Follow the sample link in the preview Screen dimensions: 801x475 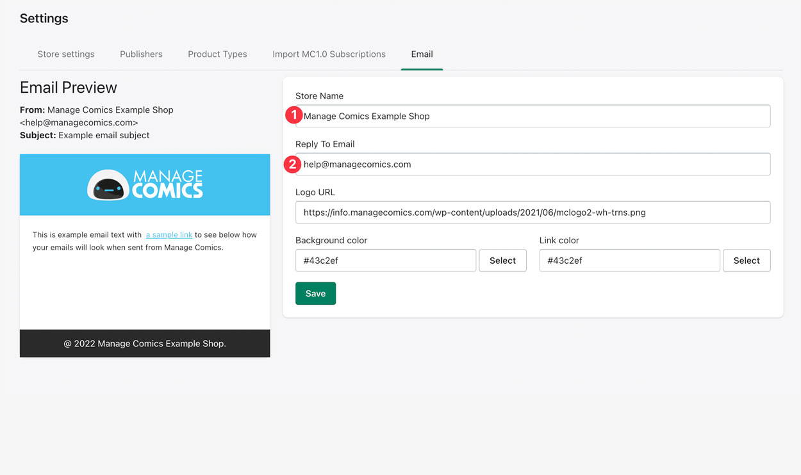click(169, 235)
